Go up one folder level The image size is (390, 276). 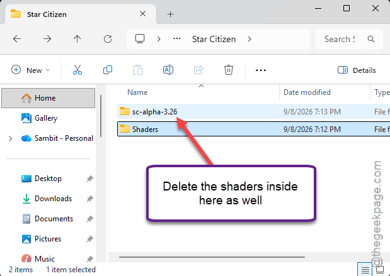77,39
